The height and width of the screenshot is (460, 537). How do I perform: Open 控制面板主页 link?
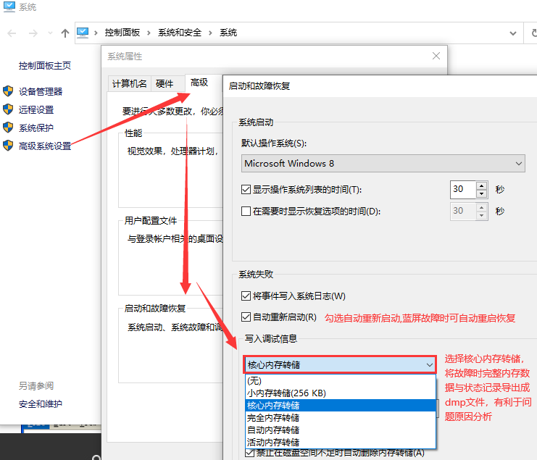pos(45,65)
